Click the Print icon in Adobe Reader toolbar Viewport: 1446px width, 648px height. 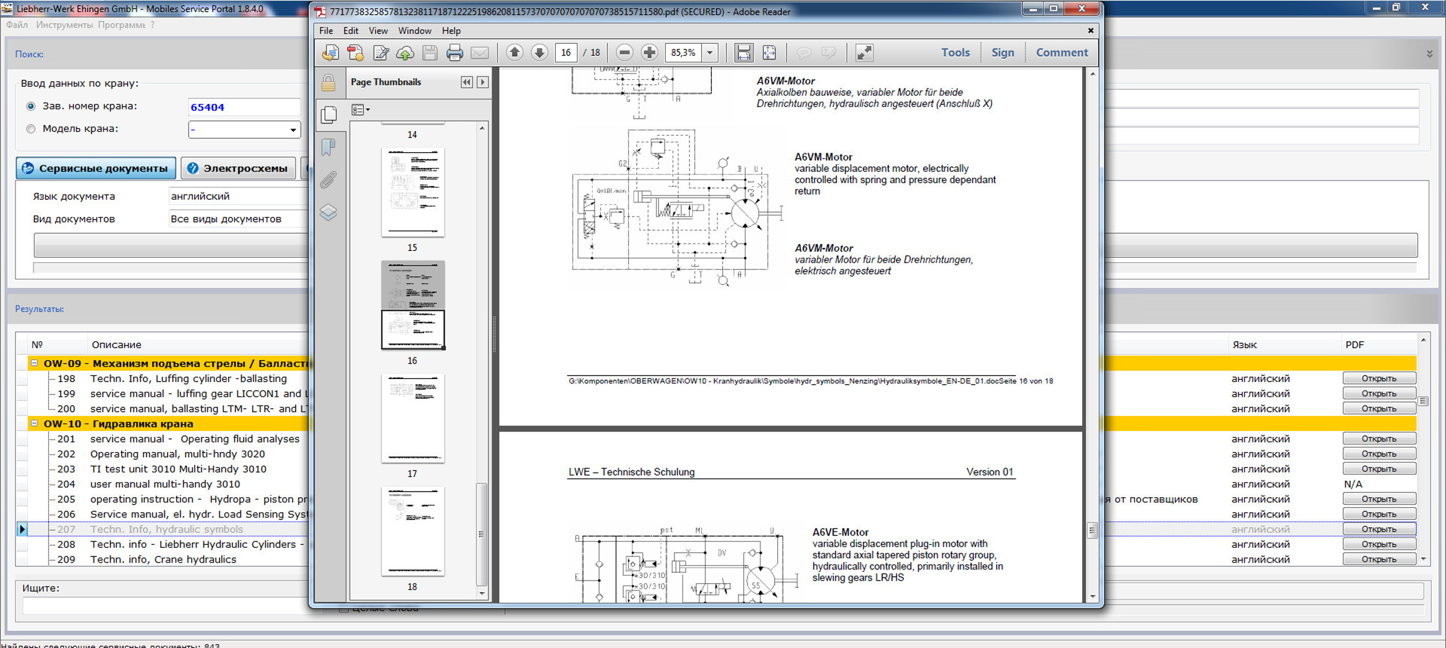(x=454, y=53)
